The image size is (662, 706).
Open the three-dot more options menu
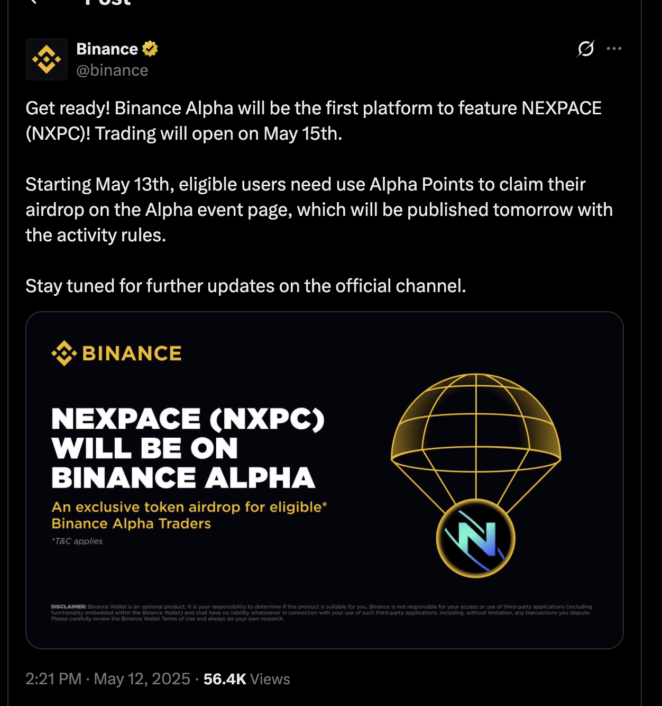[614, 49]
